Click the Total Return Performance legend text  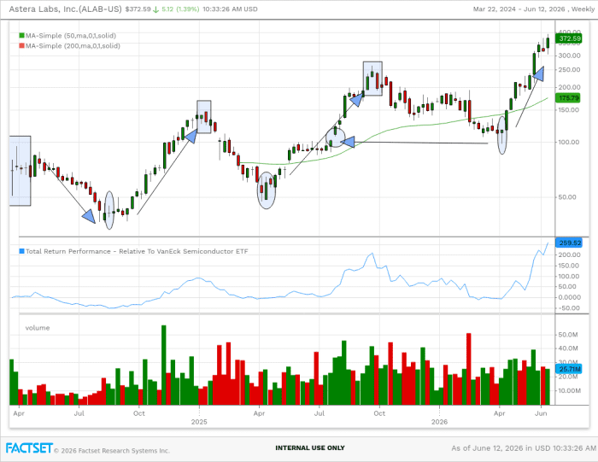137,251
